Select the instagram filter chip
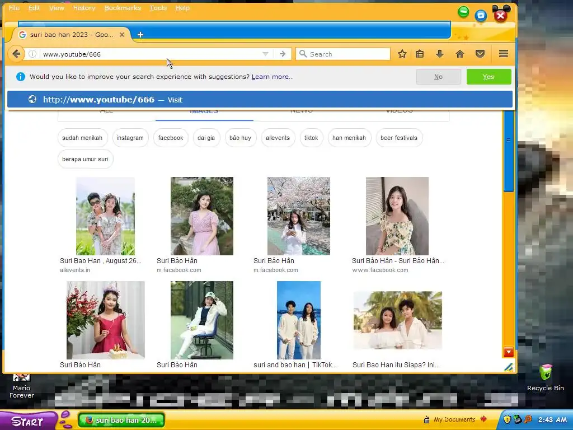 pos(130,138)
